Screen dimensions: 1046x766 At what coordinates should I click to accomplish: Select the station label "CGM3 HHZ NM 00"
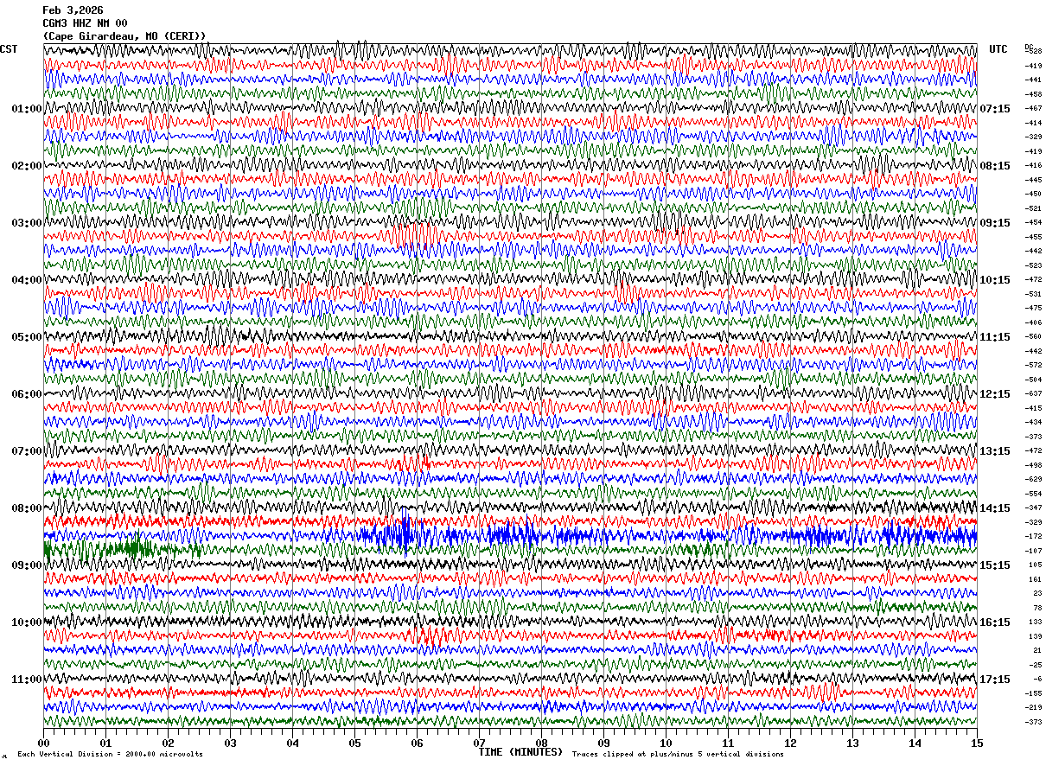[85, 23]
